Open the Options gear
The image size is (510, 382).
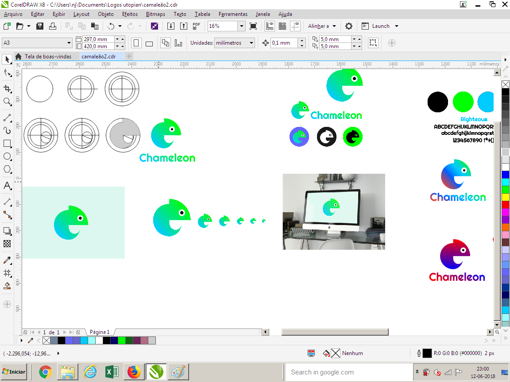click(349, 26)
